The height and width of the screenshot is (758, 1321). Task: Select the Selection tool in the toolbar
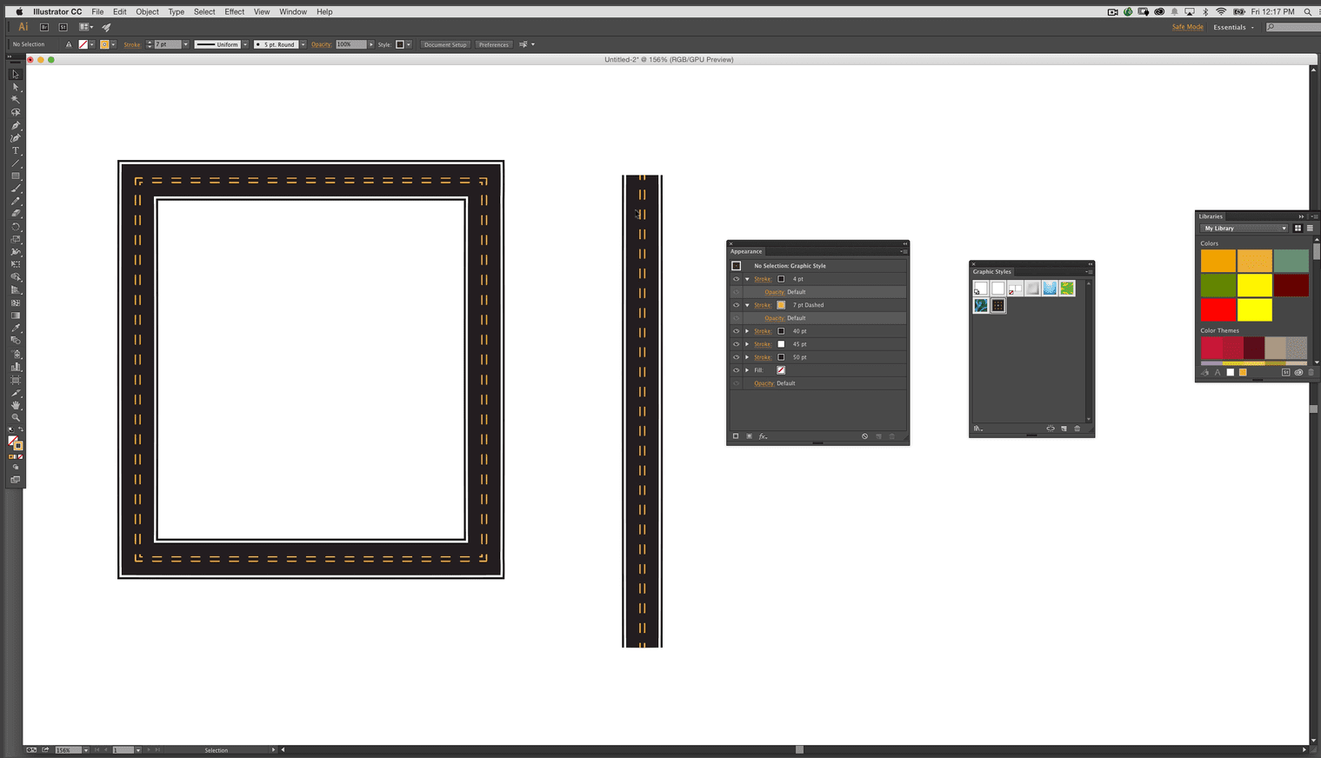click(15, 74)
